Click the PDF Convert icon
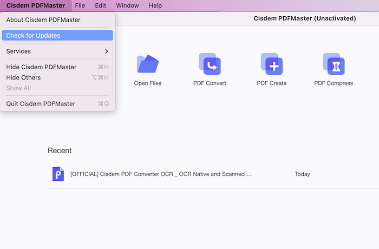The image size is (379, 249). click(210, 64)
